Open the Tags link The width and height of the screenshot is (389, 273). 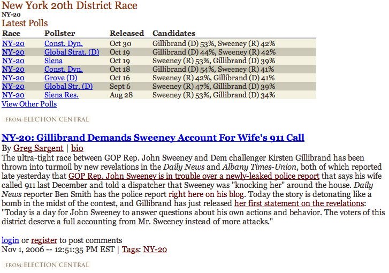coord(130,249)
